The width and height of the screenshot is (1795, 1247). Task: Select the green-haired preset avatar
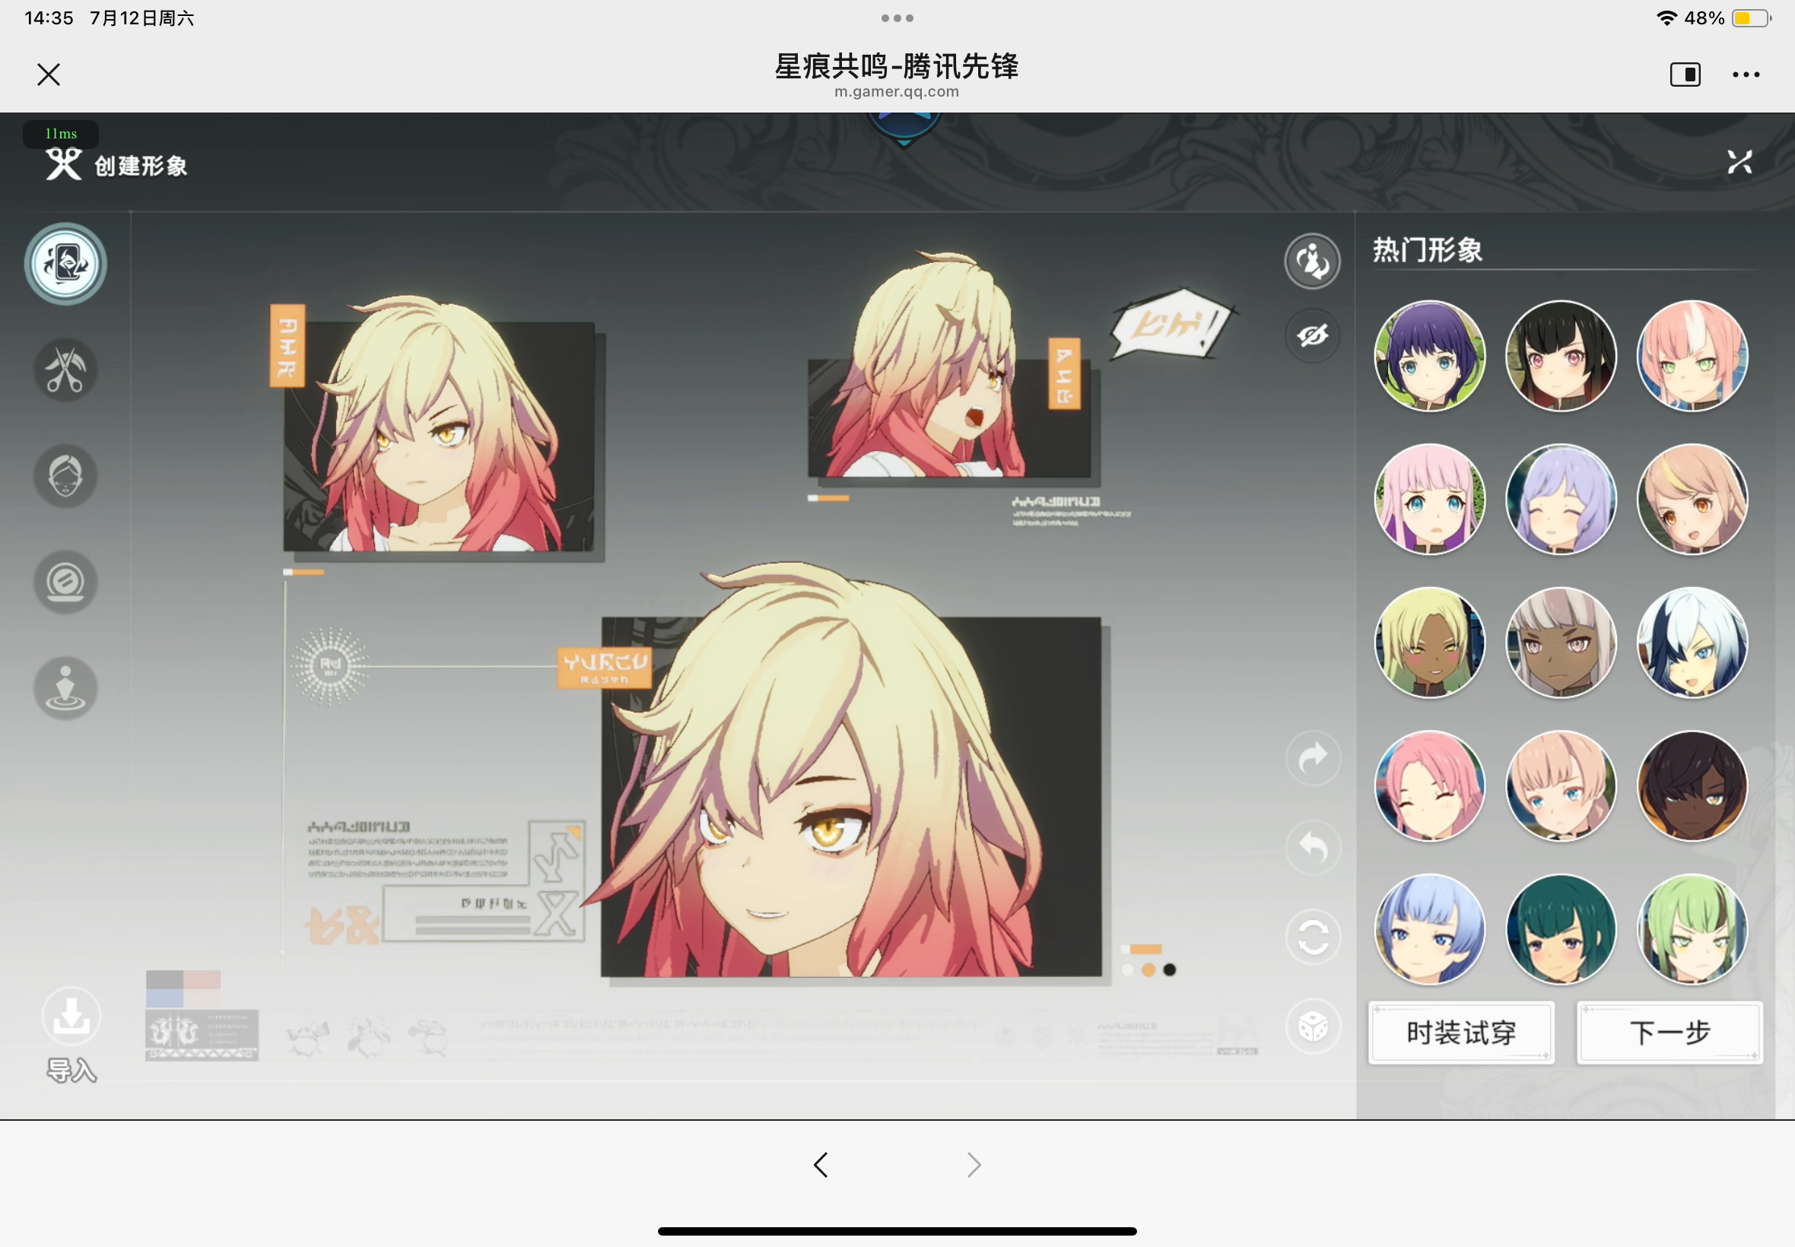(x=1692, y=930)
